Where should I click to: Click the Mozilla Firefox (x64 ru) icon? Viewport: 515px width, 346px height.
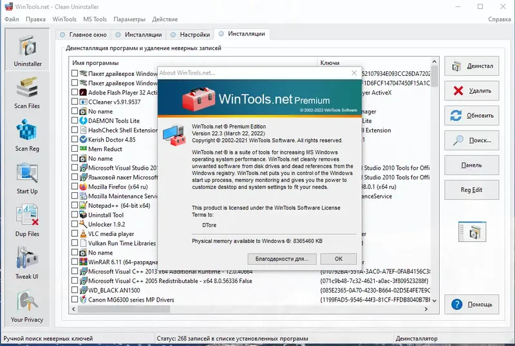click(83, 187)
